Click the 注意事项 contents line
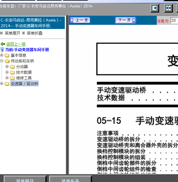Image resolution: width=178 pixels, height=182 pixels. coord(108,133)
